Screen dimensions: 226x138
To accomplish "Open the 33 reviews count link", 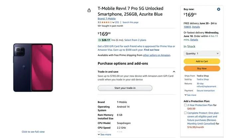I will [x=117, y=22].
